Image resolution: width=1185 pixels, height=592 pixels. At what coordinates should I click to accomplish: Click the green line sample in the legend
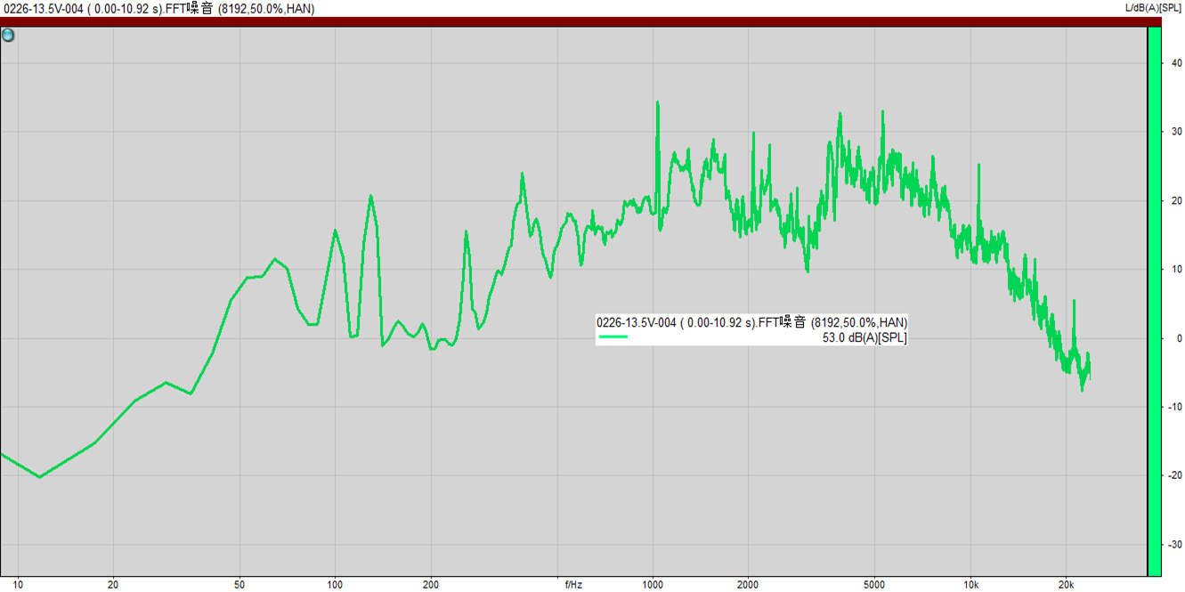(613, 337)
